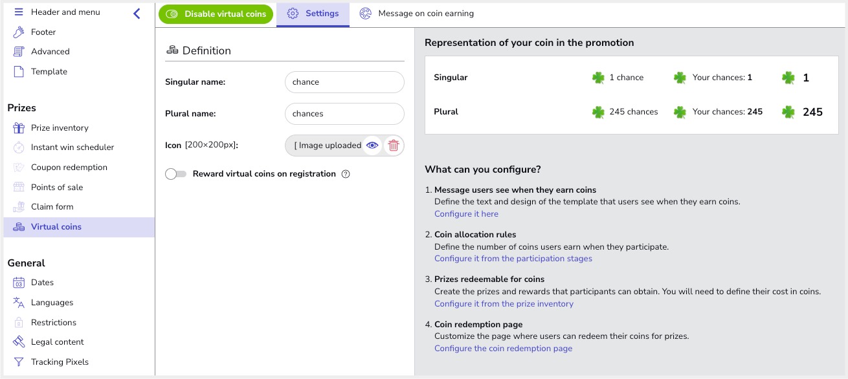Preview uploaded icon with the eye button
Viewport: 848px width, 379px height.
click(x=372, y=146)
